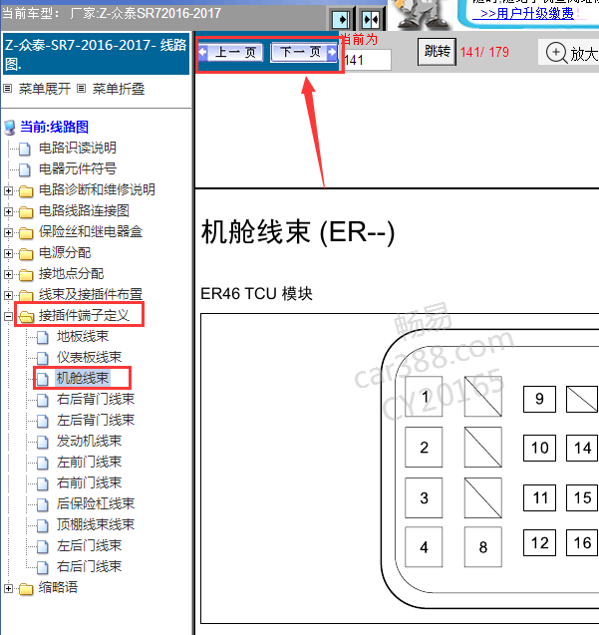Expand the 线束及接插件布置 folder
599x635 pixels.
(8, 295)
